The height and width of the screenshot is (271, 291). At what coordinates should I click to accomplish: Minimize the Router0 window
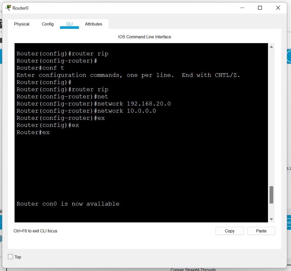pyautogui.click(x=242, y=8)
